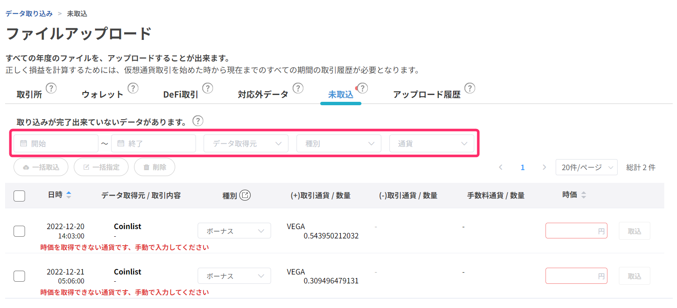This screenshot has height=308, width=677.
Task: Focus the 終了 end date input
Action: (154, 143)
